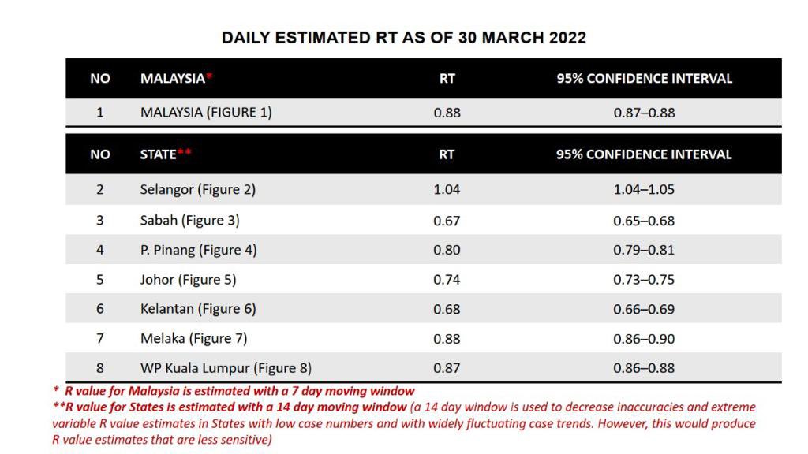Click the RT header in state table
The width and height of the screenshot is (808, 454).
447,154
